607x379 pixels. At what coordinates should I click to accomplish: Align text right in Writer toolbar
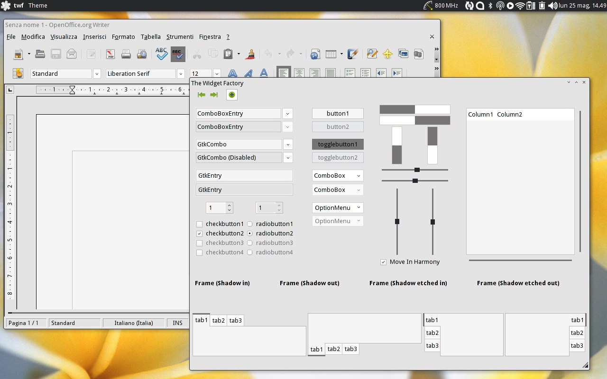[x=315, y=73]
